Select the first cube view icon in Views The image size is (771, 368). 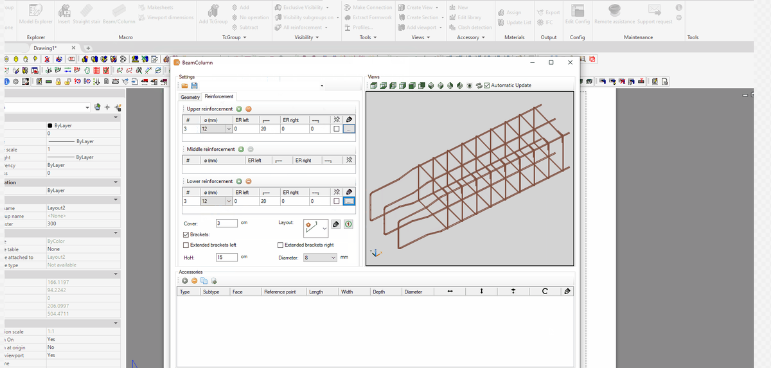click(x=373, y=85)
